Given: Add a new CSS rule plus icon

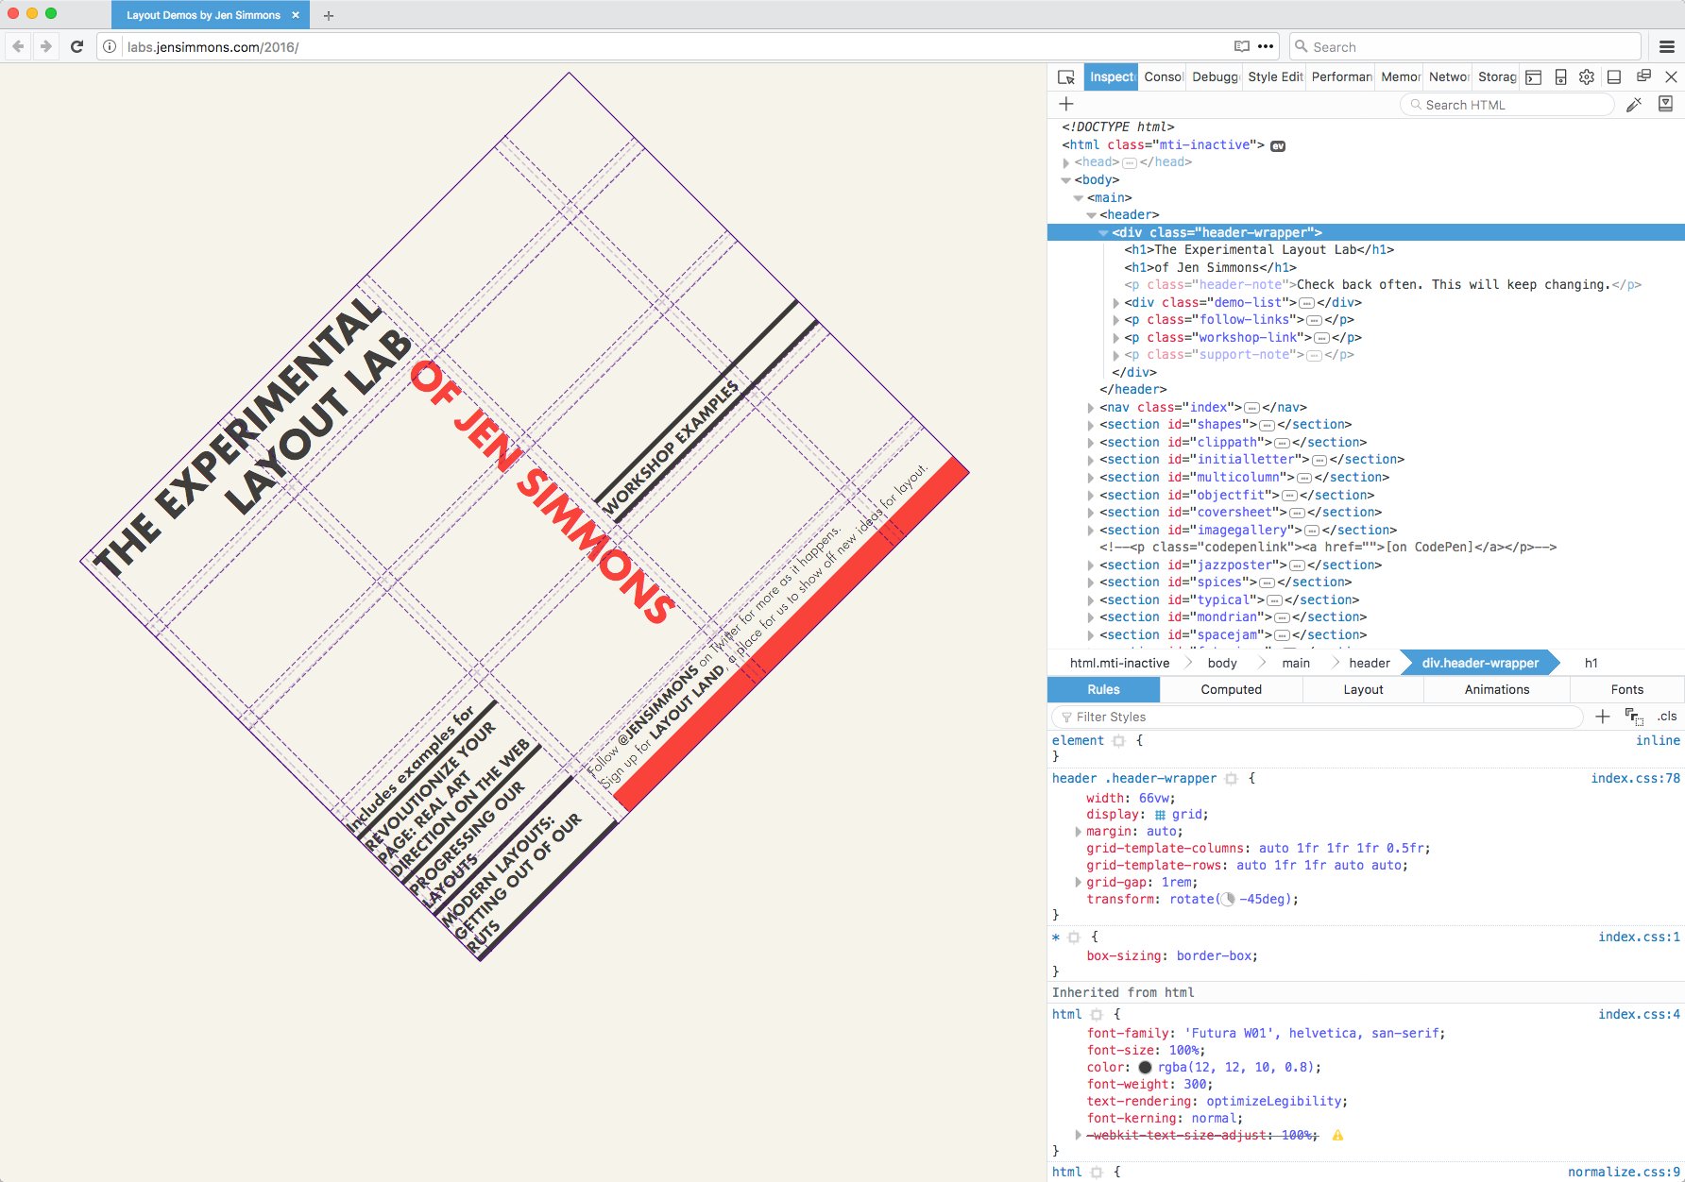Looking at the screenshot, I should tap(1602, 717).
